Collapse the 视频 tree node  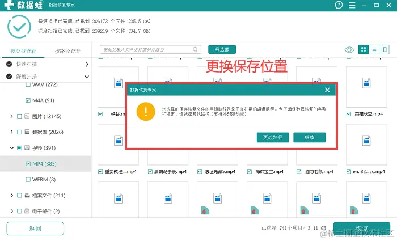coord(12,148)
